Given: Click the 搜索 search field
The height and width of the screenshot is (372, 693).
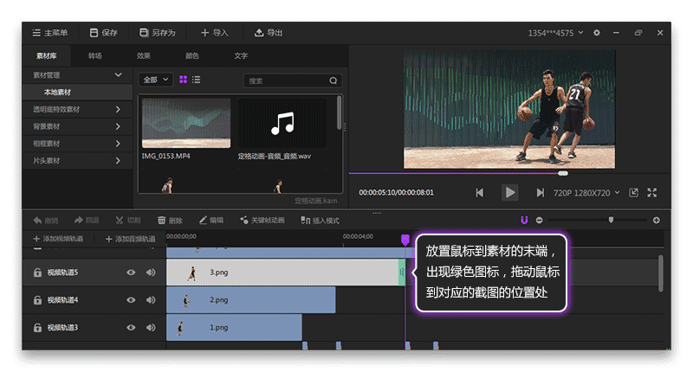Looking at the screenshot, I should click(292, 80).
